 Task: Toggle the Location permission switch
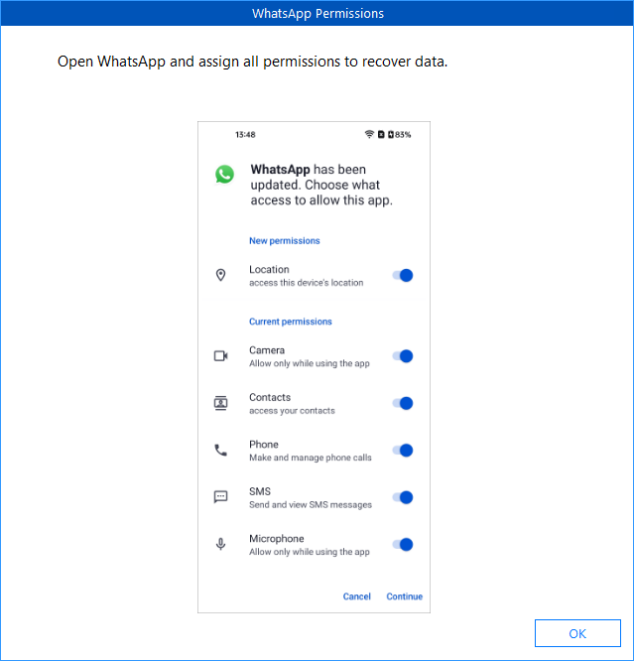click(x=402, y=276)
